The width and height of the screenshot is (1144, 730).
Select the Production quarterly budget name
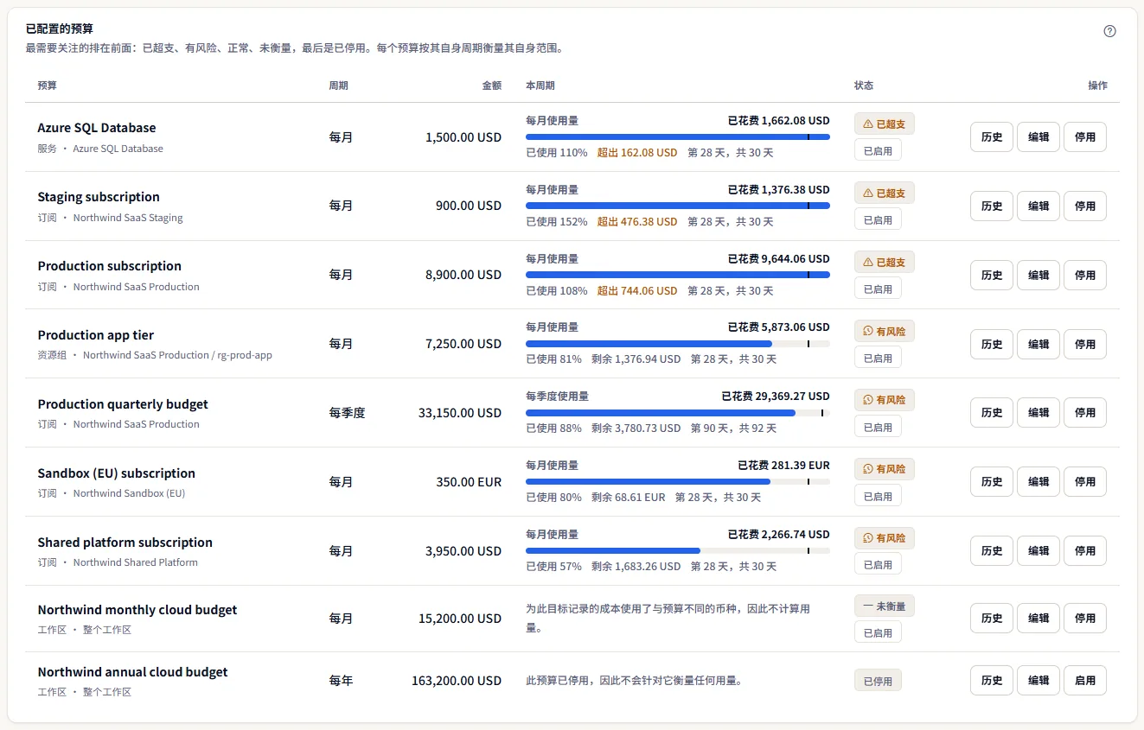[x=123, y=404]
